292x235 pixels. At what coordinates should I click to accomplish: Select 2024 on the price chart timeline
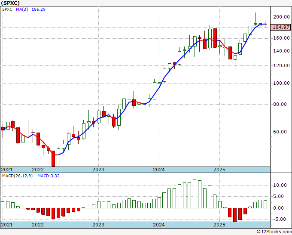point(159,170)
